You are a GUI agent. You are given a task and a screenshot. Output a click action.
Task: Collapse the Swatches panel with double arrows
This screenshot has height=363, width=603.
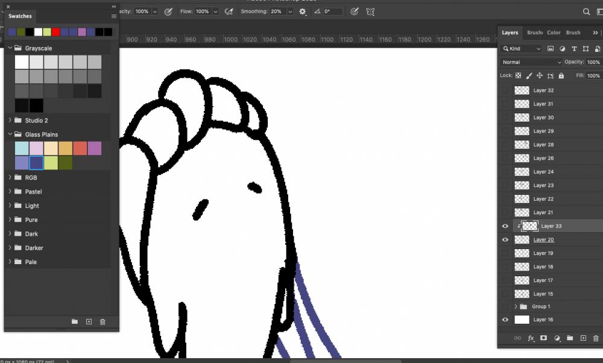pyautogui.click(x=114, y=7)
